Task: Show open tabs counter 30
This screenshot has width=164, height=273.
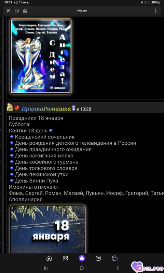Action: tap(98, 258)
